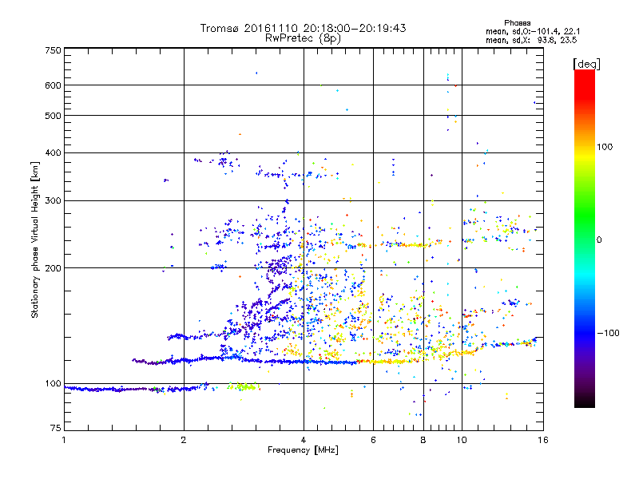Select the 'RwPretec (8p)' subtitle
This screenshot has width=639, height=479.
click(x=303, y=38)
